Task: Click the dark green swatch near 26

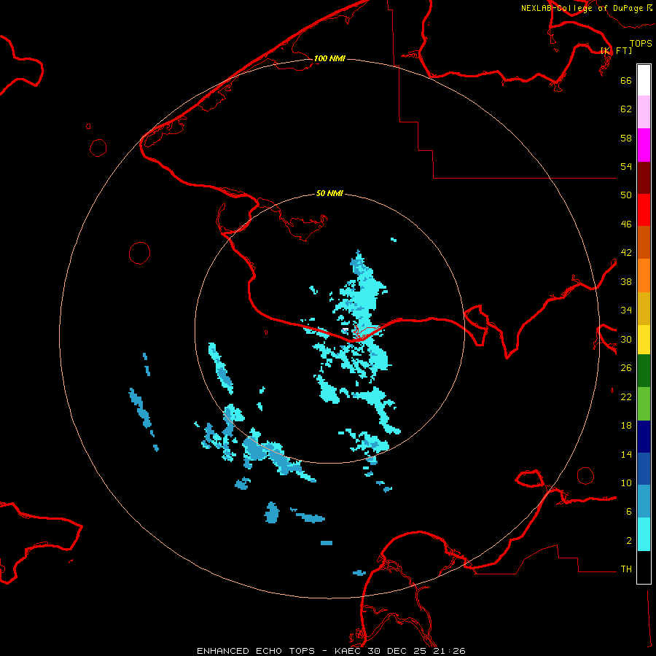Action: pyautogui.click(x=644, y=371)
